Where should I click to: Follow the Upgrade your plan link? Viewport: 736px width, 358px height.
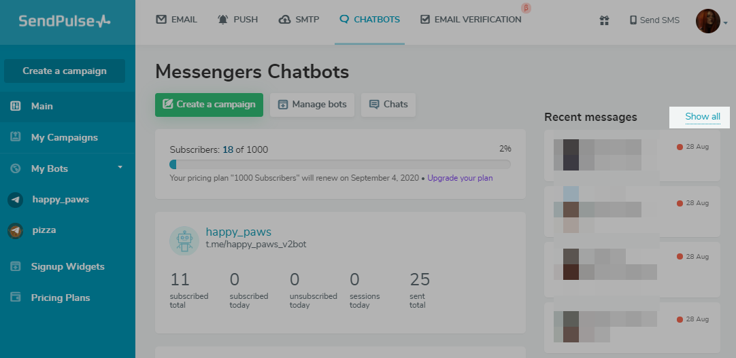460,178
